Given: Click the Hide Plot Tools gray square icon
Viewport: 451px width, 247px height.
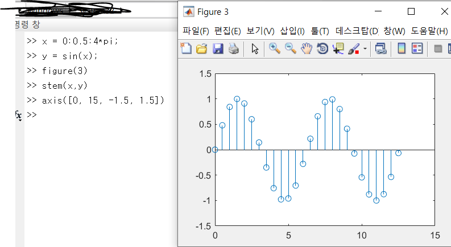Looking at the screenshot, I should pos(438,48).
